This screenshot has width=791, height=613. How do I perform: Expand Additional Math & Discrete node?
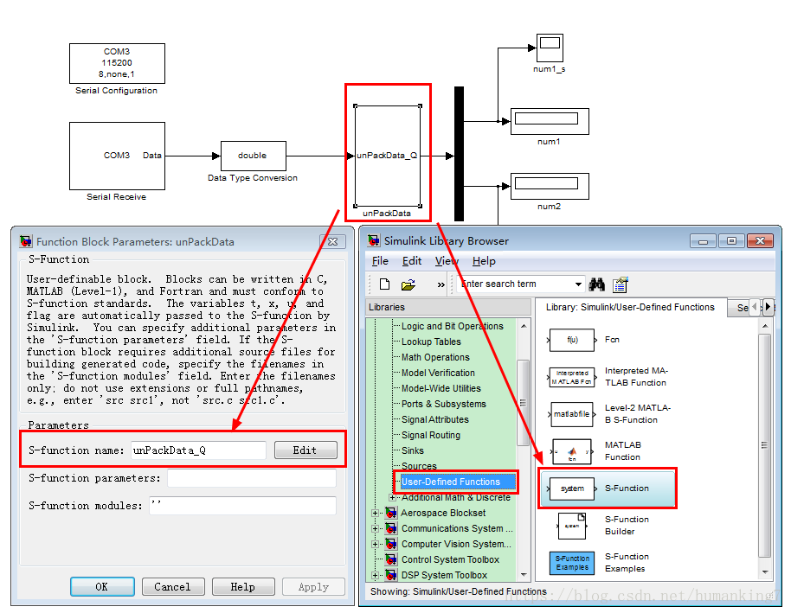tap(393, 497)
